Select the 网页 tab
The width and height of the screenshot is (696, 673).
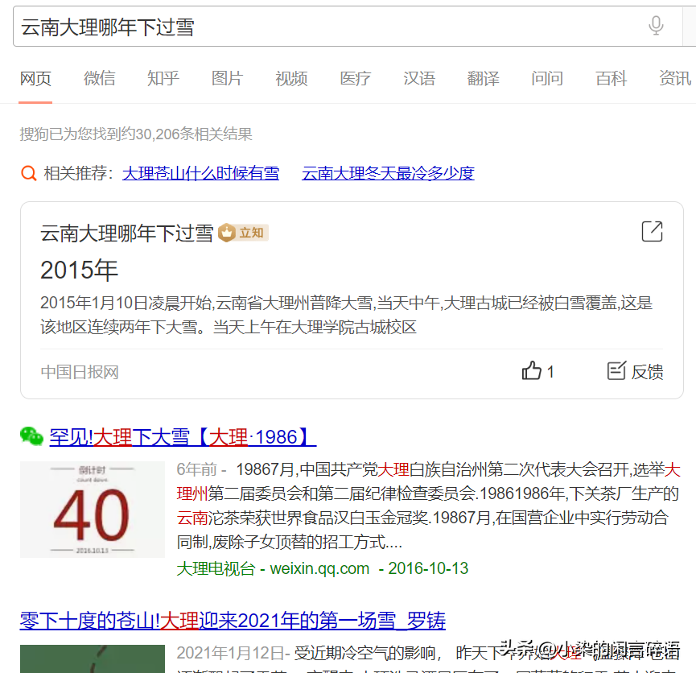point(35,79)
